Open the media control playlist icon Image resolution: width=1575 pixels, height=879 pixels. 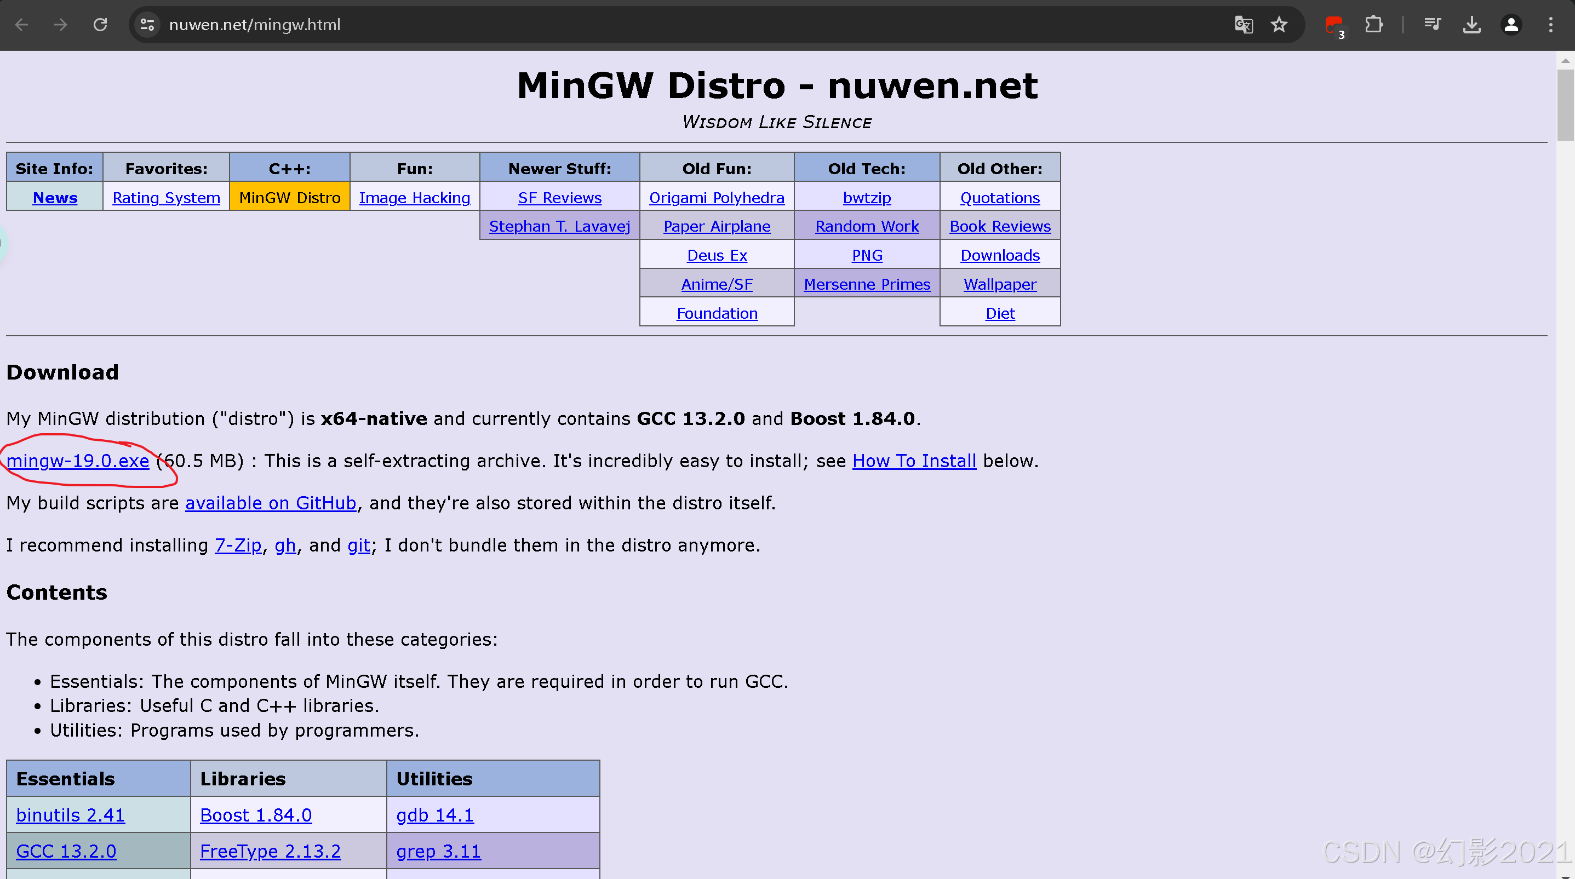(1432, 25)
